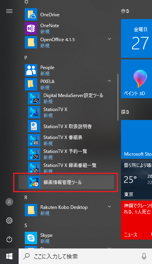This screenshot has width=152, height=264.
Task: Click the purple OneNote icon
Action: [31, 28]
